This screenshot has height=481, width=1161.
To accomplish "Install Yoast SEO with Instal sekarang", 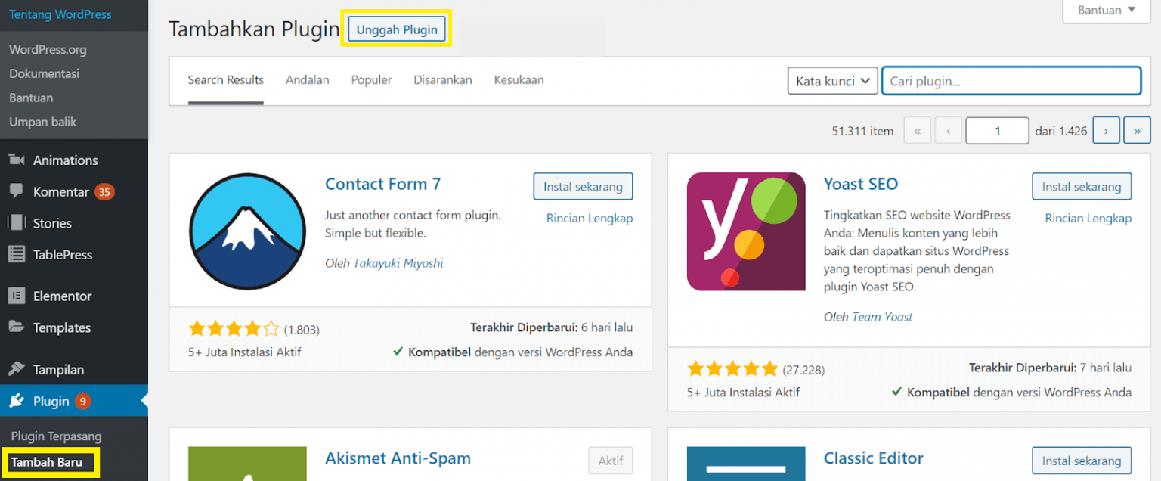I will (x=1082, y=186).
